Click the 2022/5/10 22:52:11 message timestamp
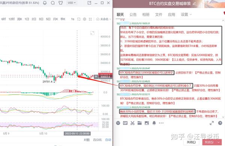The width and height of the screenshot is (225, 146). coord(141,94)
